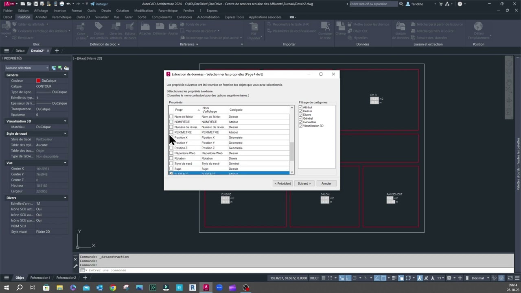Viewport: 521px width, 293px height.
Task: Open the Cotation menu
Action: 122,11
